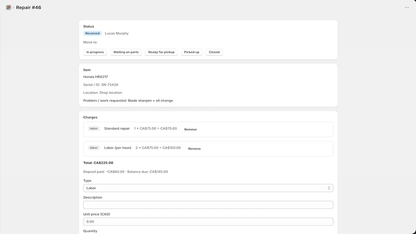This screenshot has width=416, height=234.
Task: Open the three-dot more options menu
Action: click(407, 7)
